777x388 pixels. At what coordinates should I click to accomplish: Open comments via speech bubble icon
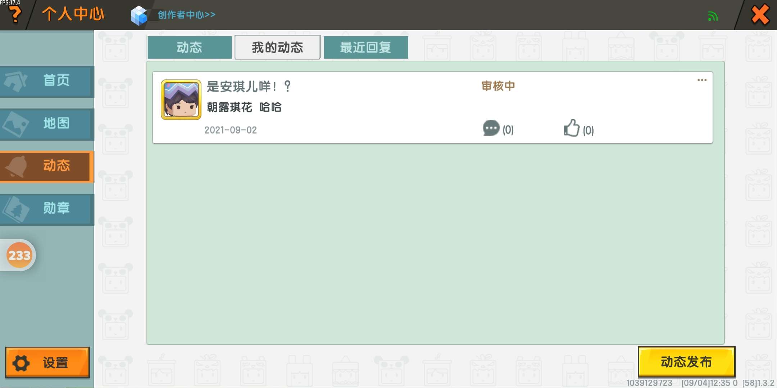click(x=491, y=128)
